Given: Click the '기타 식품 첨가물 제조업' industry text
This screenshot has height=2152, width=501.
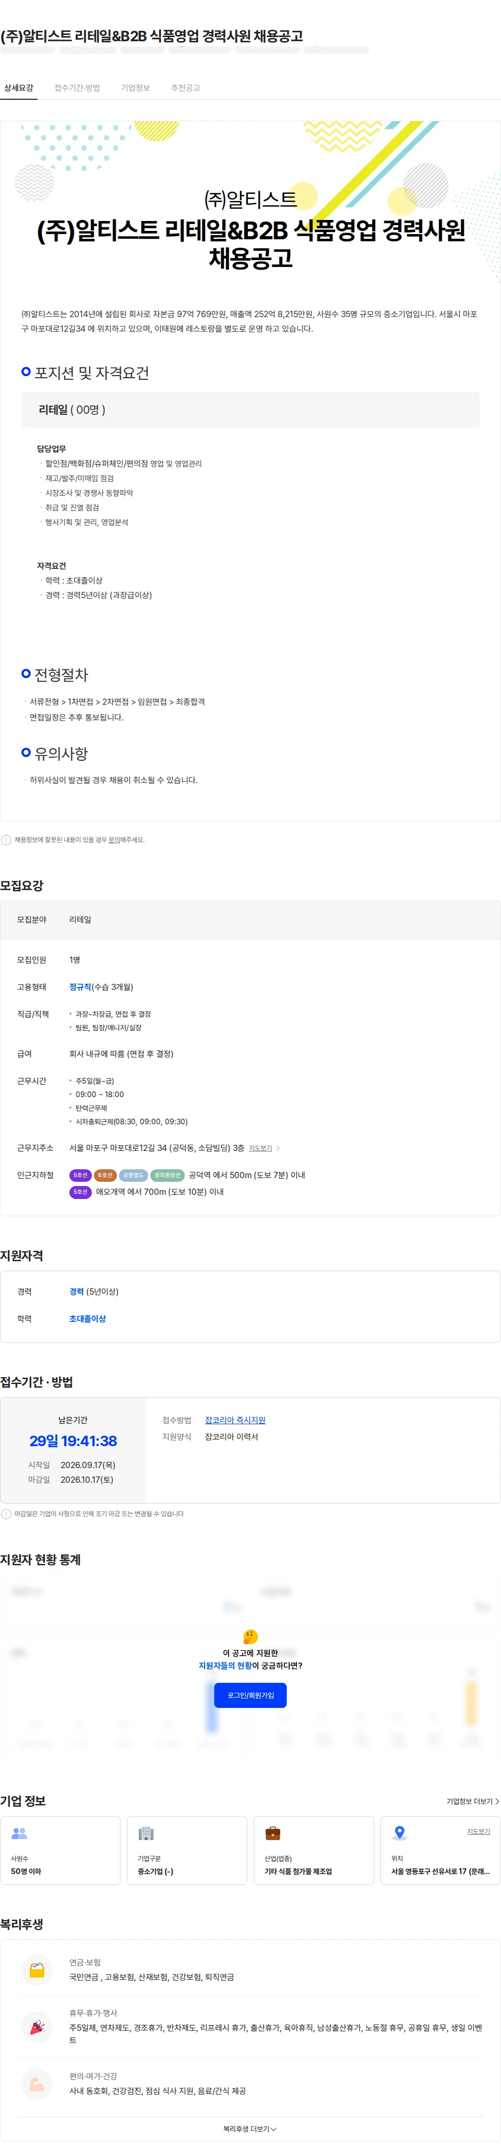Looking at the screenshot, I should [x=298, y=1871].
